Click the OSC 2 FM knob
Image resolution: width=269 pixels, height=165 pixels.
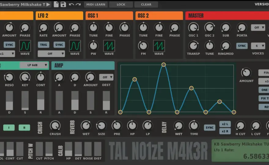coord(143,46)
